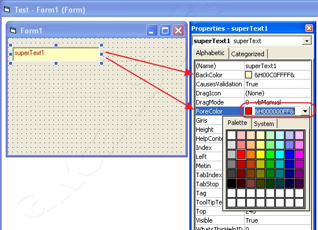Pick the silver gray swatch left of red

tap(232, 154)
